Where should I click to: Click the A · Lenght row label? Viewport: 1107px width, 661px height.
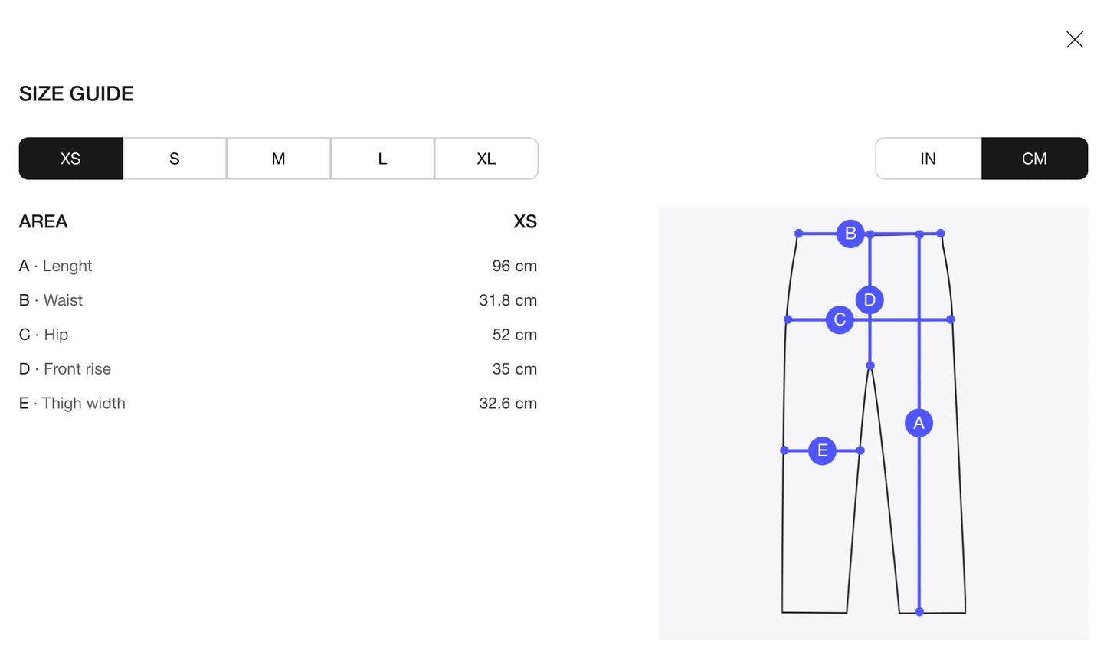click(x=56, y=266)
